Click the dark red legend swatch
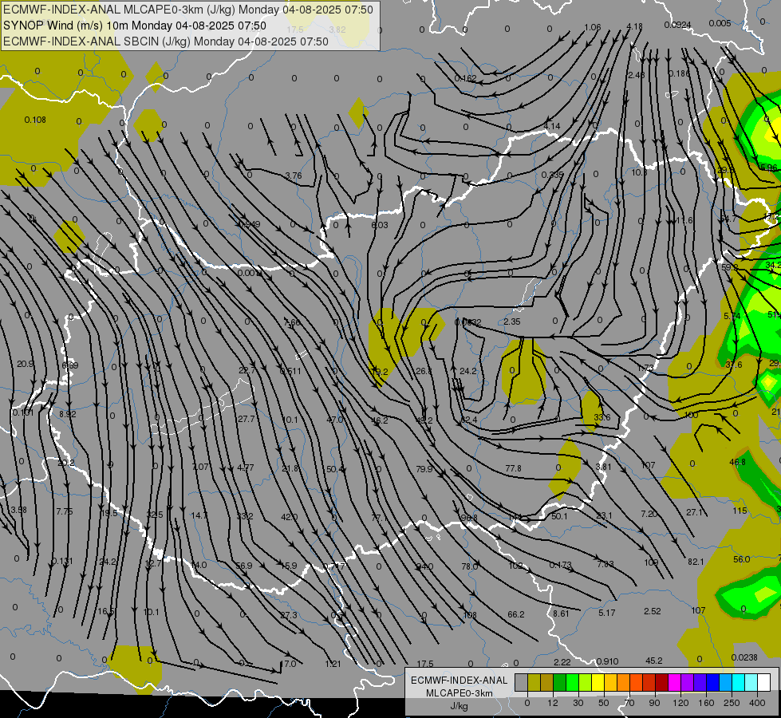 tap(662, 682)
